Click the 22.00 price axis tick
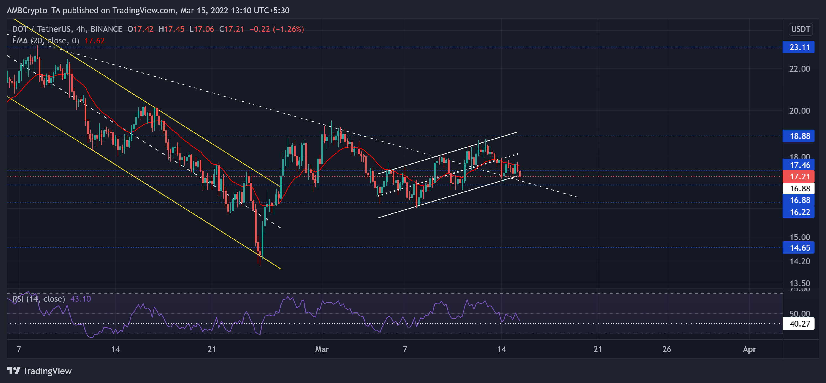 [x=799, y=69]
